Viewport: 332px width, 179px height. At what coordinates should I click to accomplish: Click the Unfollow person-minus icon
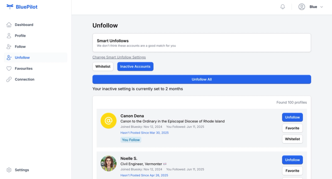click(9, 57)
